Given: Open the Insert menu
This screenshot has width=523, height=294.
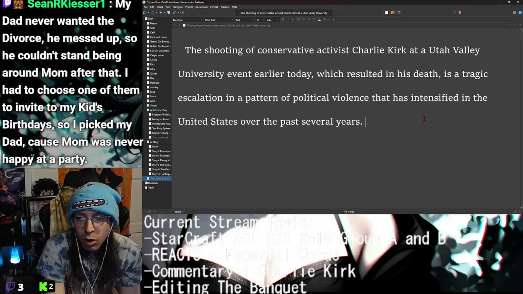Looking at the screenshot, I should pyautogui.click(x=160, y=7).
